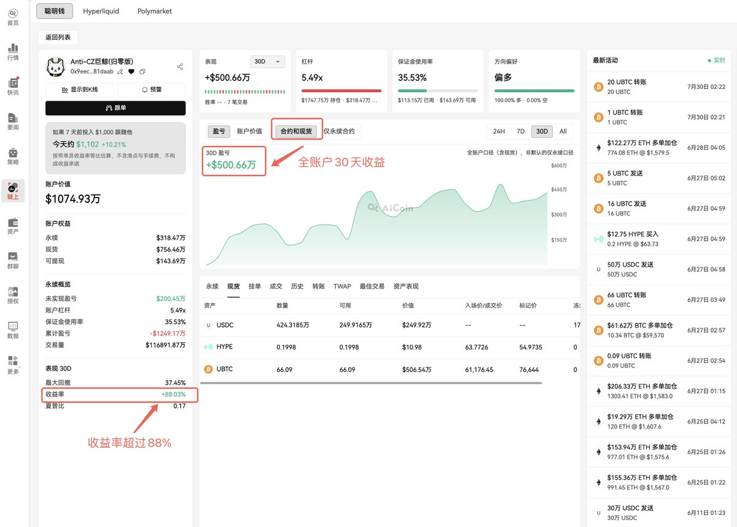This screenshot has height=527, width=737.
Task: Open the 转账 transfers tab
Action: point(319,287)
